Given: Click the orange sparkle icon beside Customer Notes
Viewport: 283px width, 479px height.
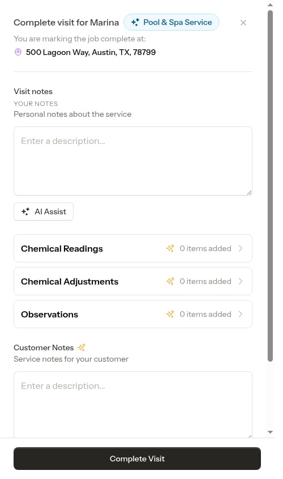Looking at the screenshot, I should tap(82, 347).
